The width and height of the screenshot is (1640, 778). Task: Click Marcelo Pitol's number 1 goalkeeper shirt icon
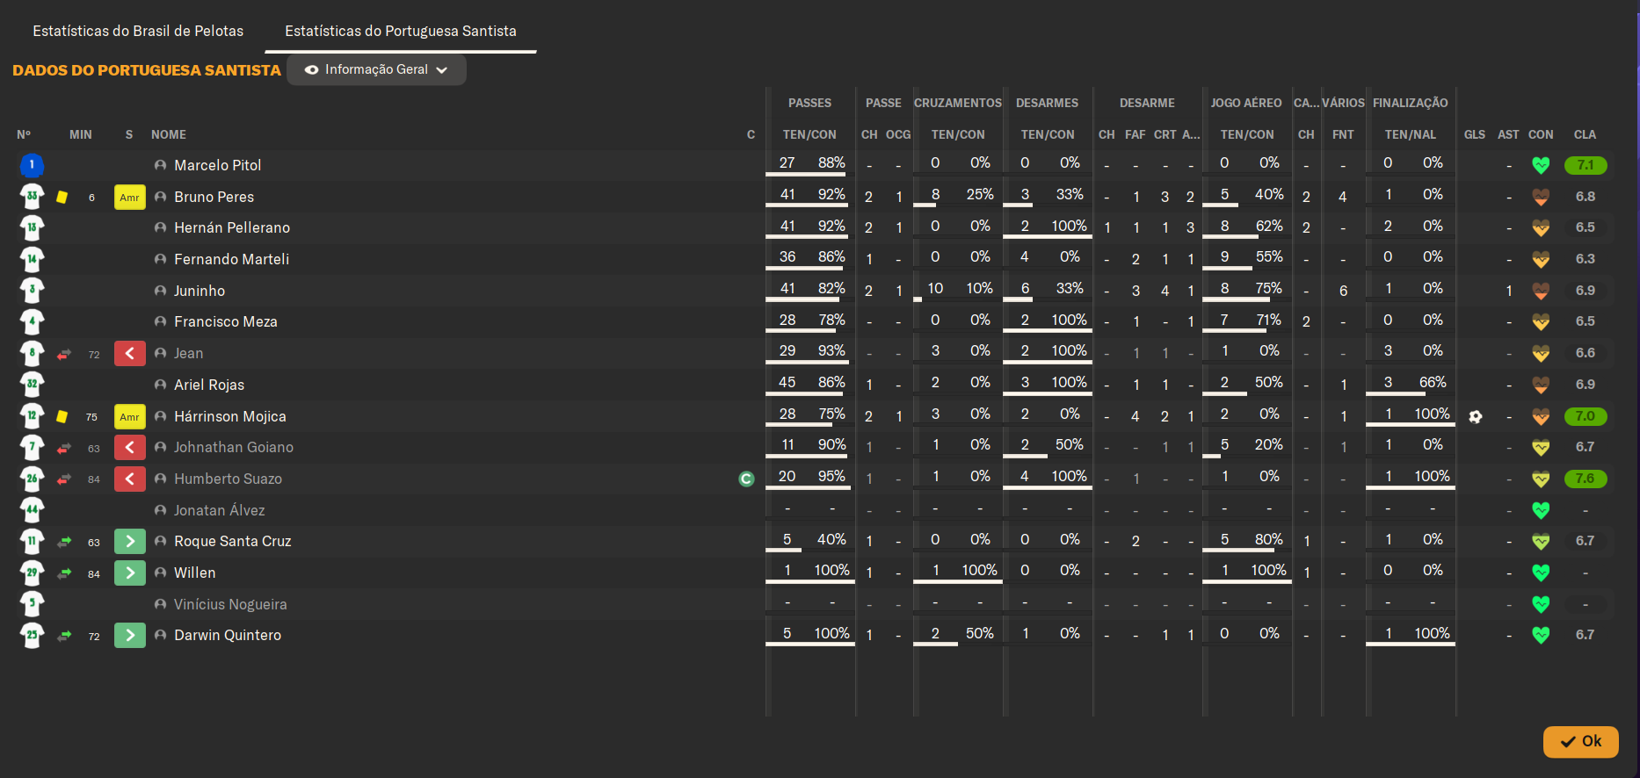(33, 165)
